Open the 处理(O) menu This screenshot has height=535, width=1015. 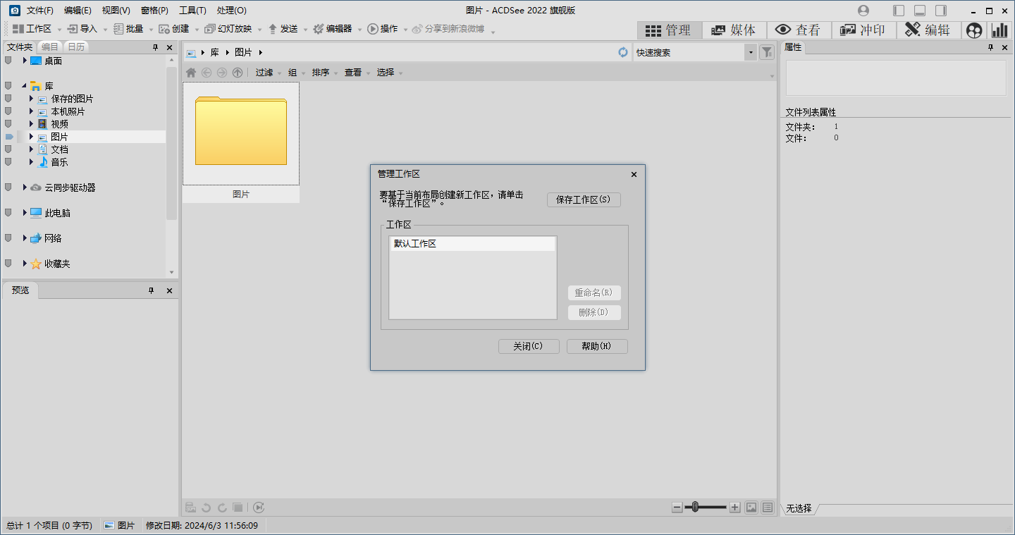(231, 11)
